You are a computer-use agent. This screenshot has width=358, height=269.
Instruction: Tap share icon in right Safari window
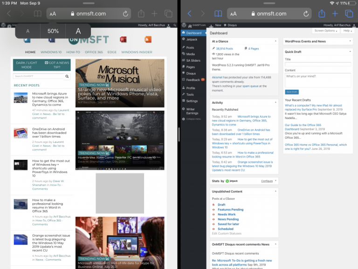[x=322, y=14]
